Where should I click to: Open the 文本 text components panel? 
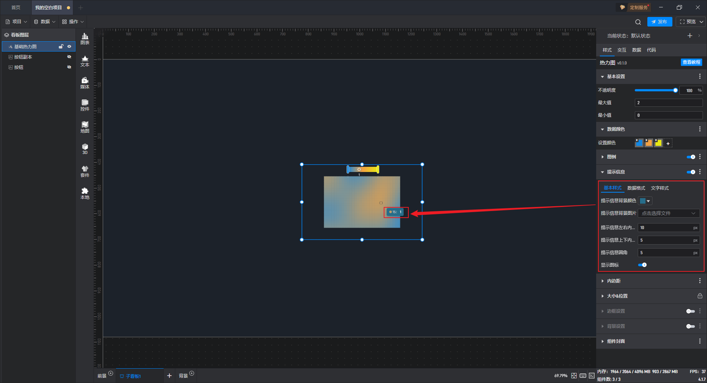(85, 61)
